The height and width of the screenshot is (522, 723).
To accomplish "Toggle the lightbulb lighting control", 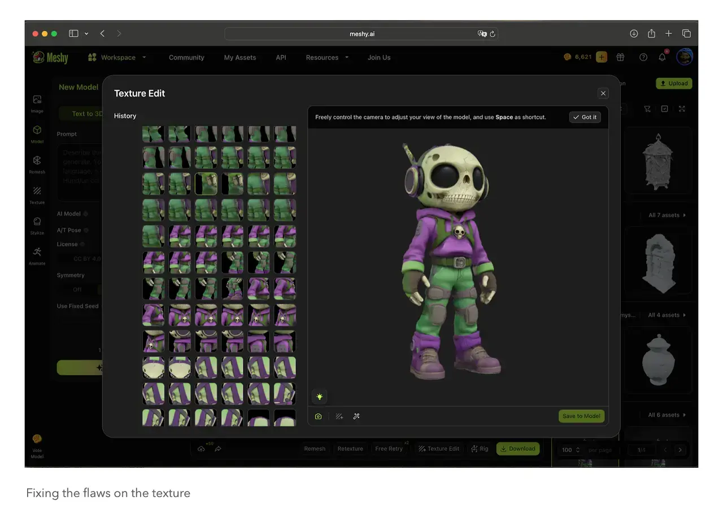I will click(319, 396).
